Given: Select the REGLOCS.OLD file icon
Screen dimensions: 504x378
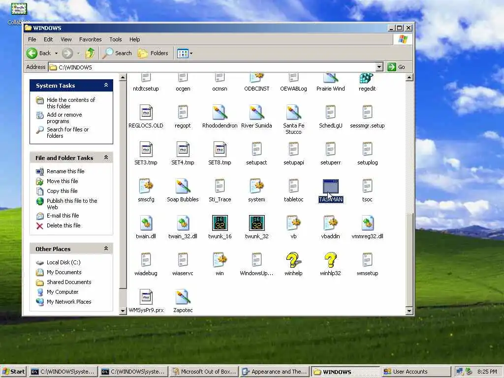Looking at the screenshot, I should (x=146, y=113).
